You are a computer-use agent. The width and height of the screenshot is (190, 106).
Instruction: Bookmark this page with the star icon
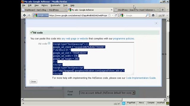coord(110,15)
